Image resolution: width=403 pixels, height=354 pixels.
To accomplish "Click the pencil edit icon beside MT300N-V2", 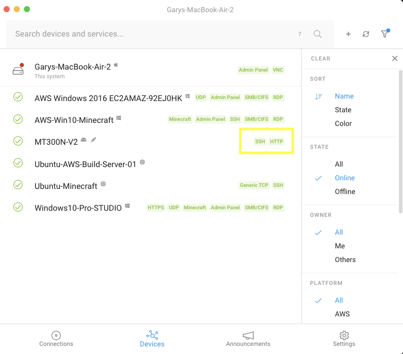I will (x=94, y=140).
